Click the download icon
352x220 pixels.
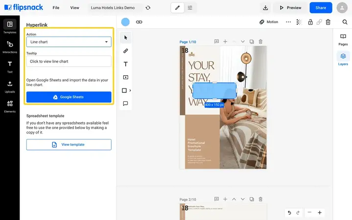click(x=265, y=8)
